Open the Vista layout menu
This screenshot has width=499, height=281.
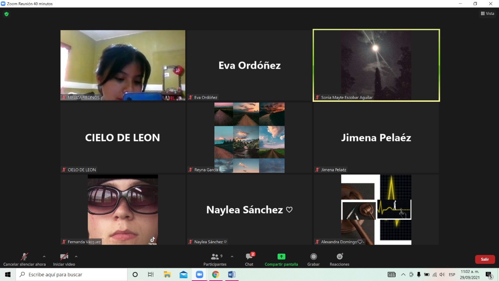point(488,13)
